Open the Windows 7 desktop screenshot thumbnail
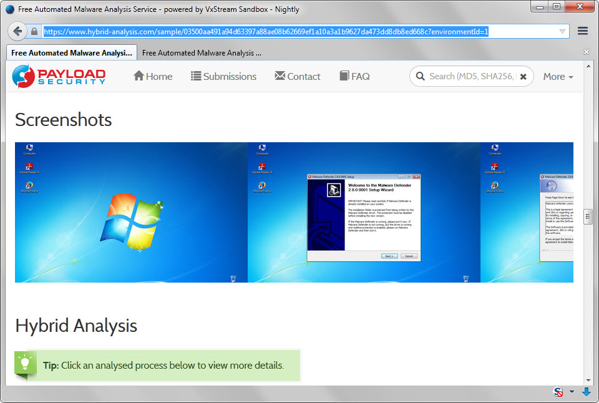The width and height of the screenshot is (599, 403). 131,212
